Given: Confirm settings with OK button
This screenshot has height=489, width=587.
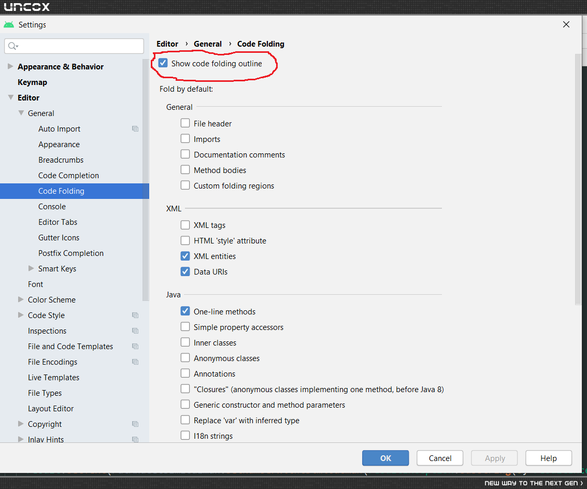Looking at the screenshot, I should 385,458.
